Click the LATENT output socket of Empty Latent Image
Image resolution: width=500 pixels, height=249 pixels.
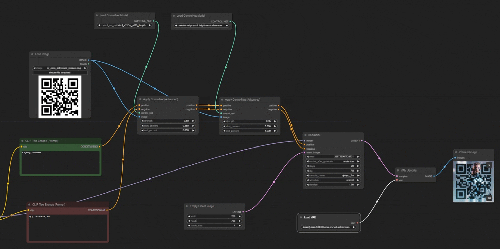point(243,212)
